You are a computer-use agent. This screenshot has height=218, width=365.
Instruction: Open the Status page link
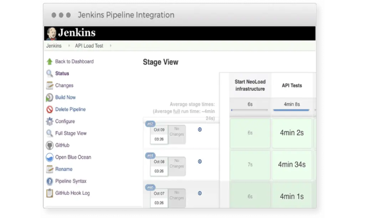[62, 73]
